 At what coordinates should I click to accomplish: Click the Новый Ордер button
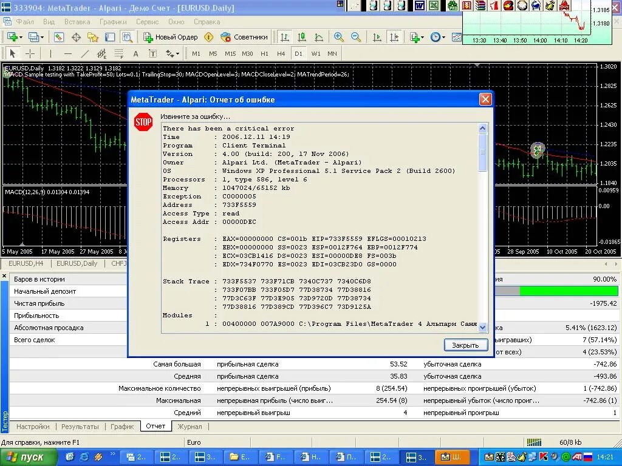[x=171, y=37]
